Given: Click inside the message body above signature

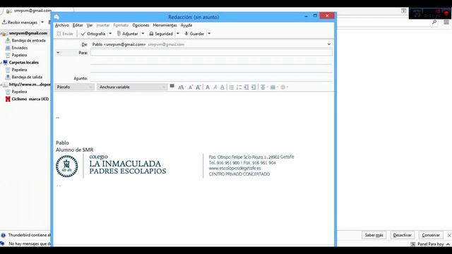Looking at the screenshot, I should (x=193, y=105).
